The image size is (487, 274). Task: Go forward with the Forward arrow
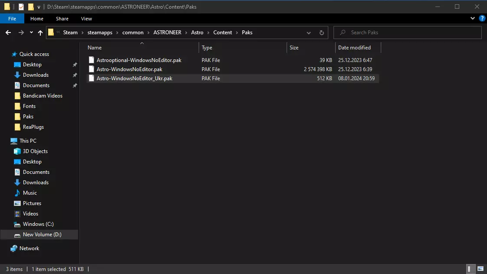click(x=21, y=33)
